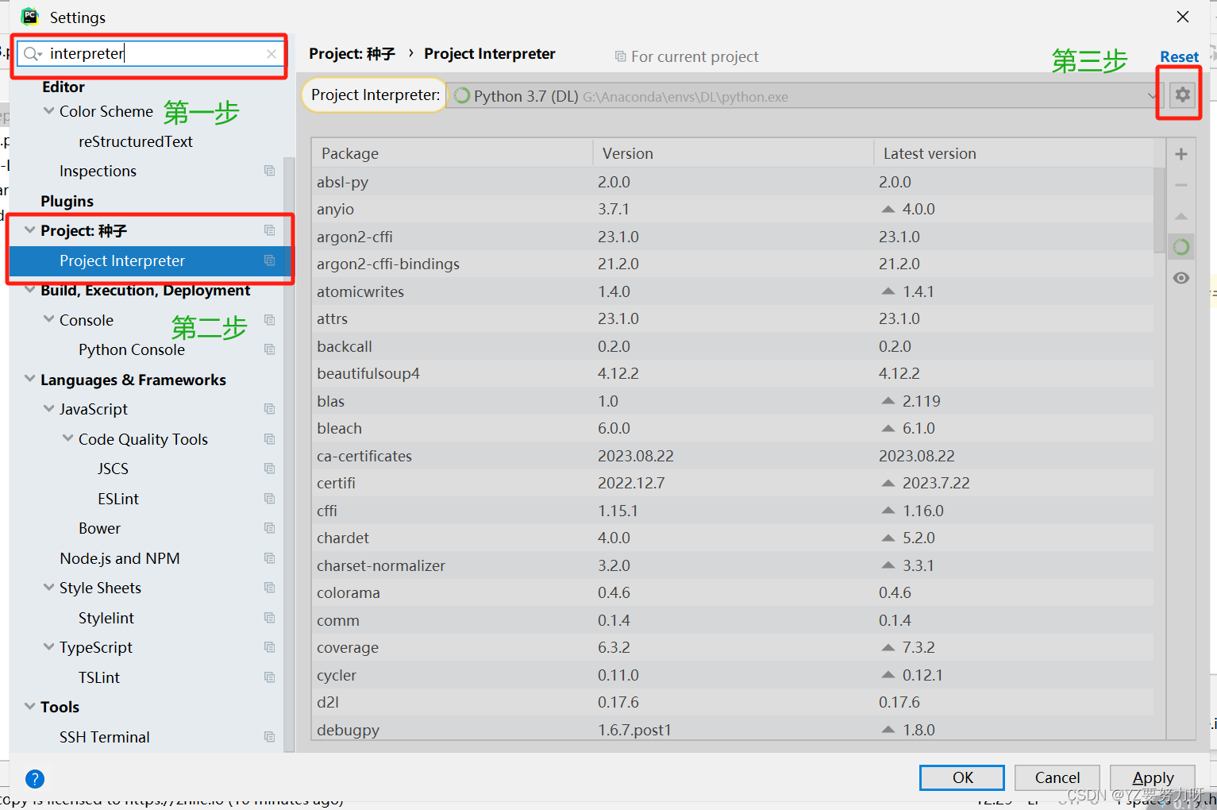Select the Inspections settings item

point(98,171)
